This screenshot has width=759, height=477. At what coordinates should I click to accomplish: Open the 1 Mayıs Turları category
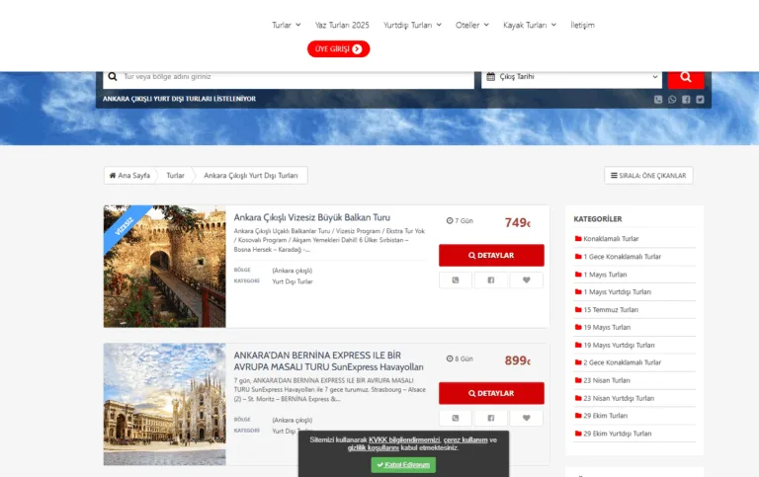(x=605, y=275)
